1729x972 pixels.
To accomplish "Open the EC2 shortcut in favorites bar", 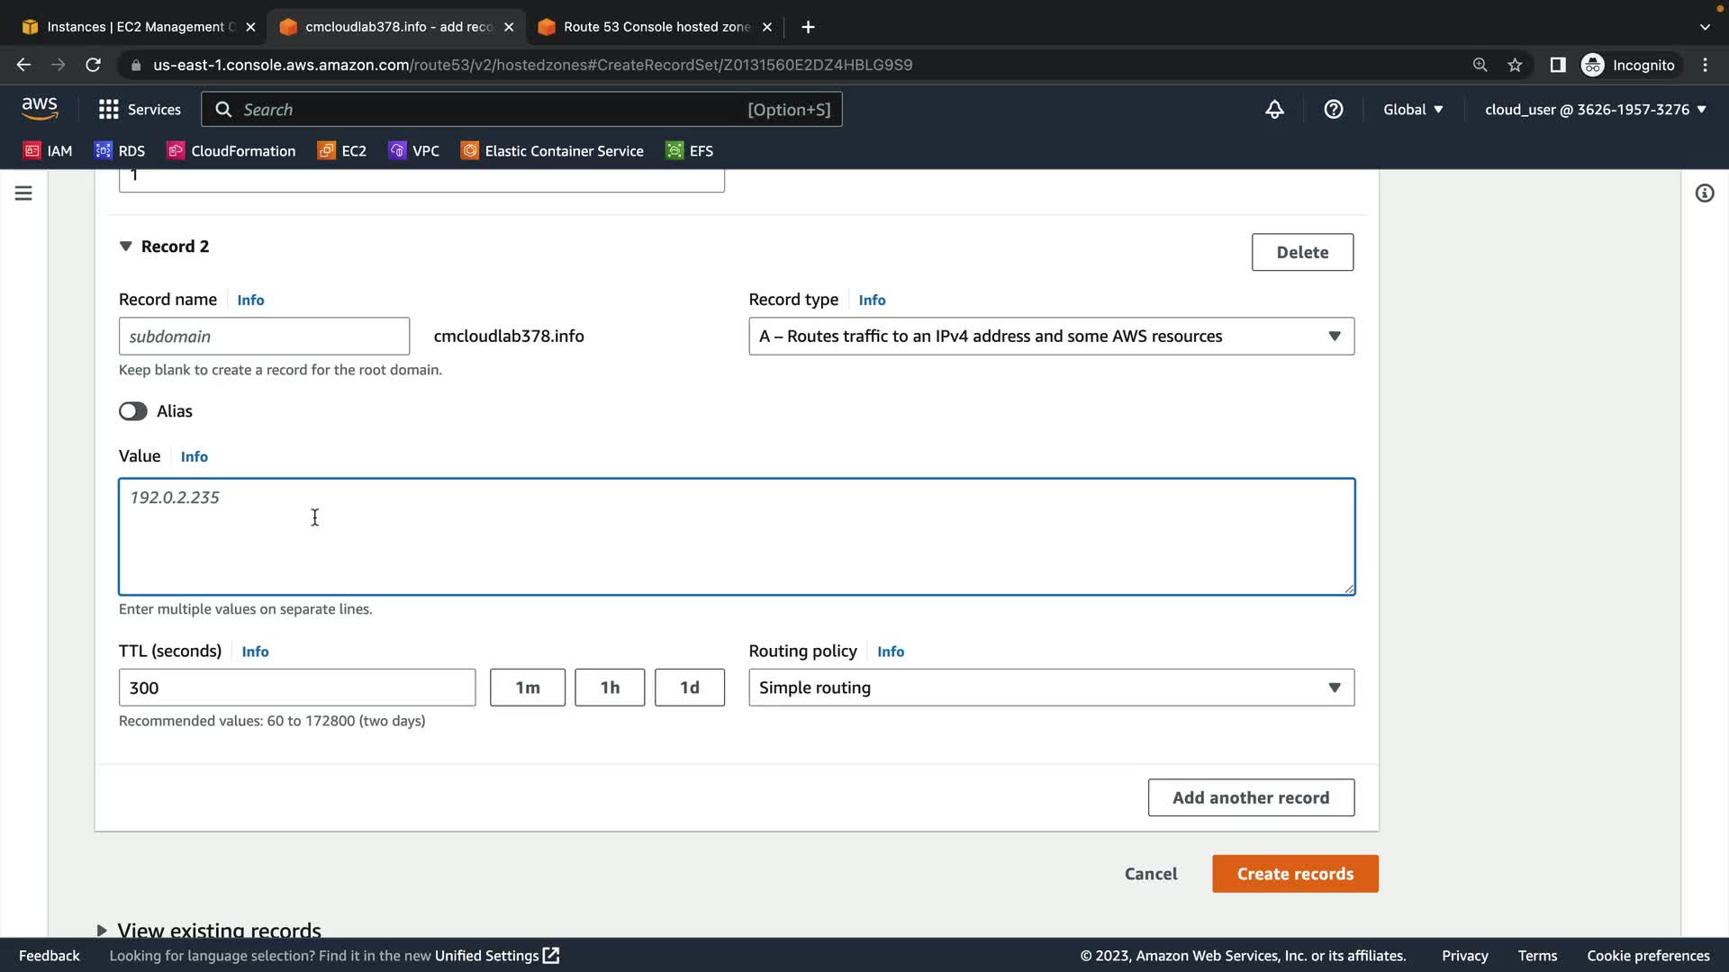I will click(342, 150).
